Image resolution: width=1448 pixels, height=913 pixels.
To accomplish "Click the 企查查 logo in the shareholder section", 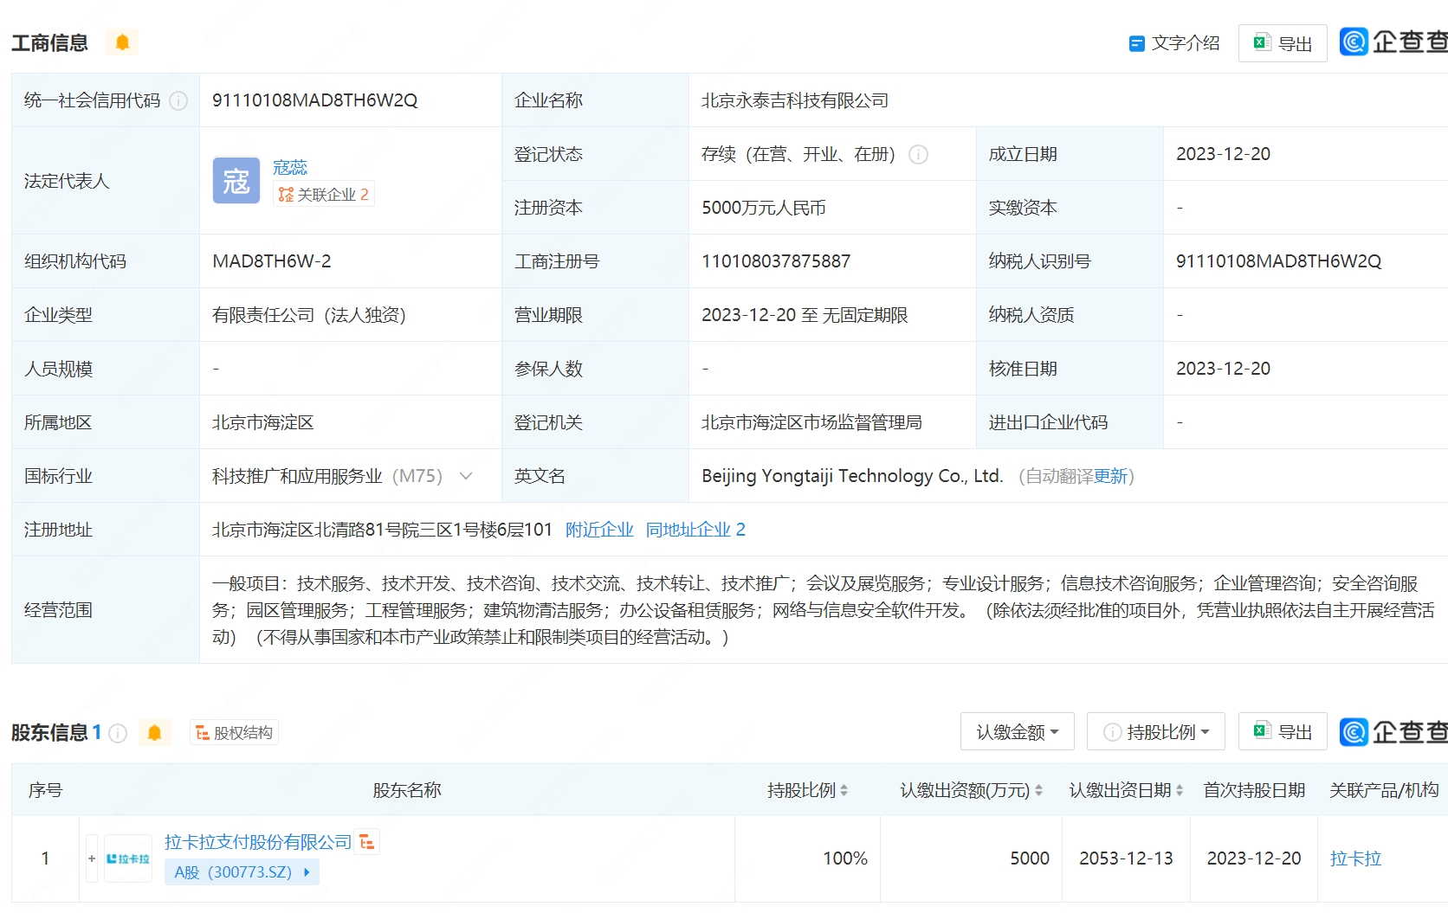I will (1393, 732).
